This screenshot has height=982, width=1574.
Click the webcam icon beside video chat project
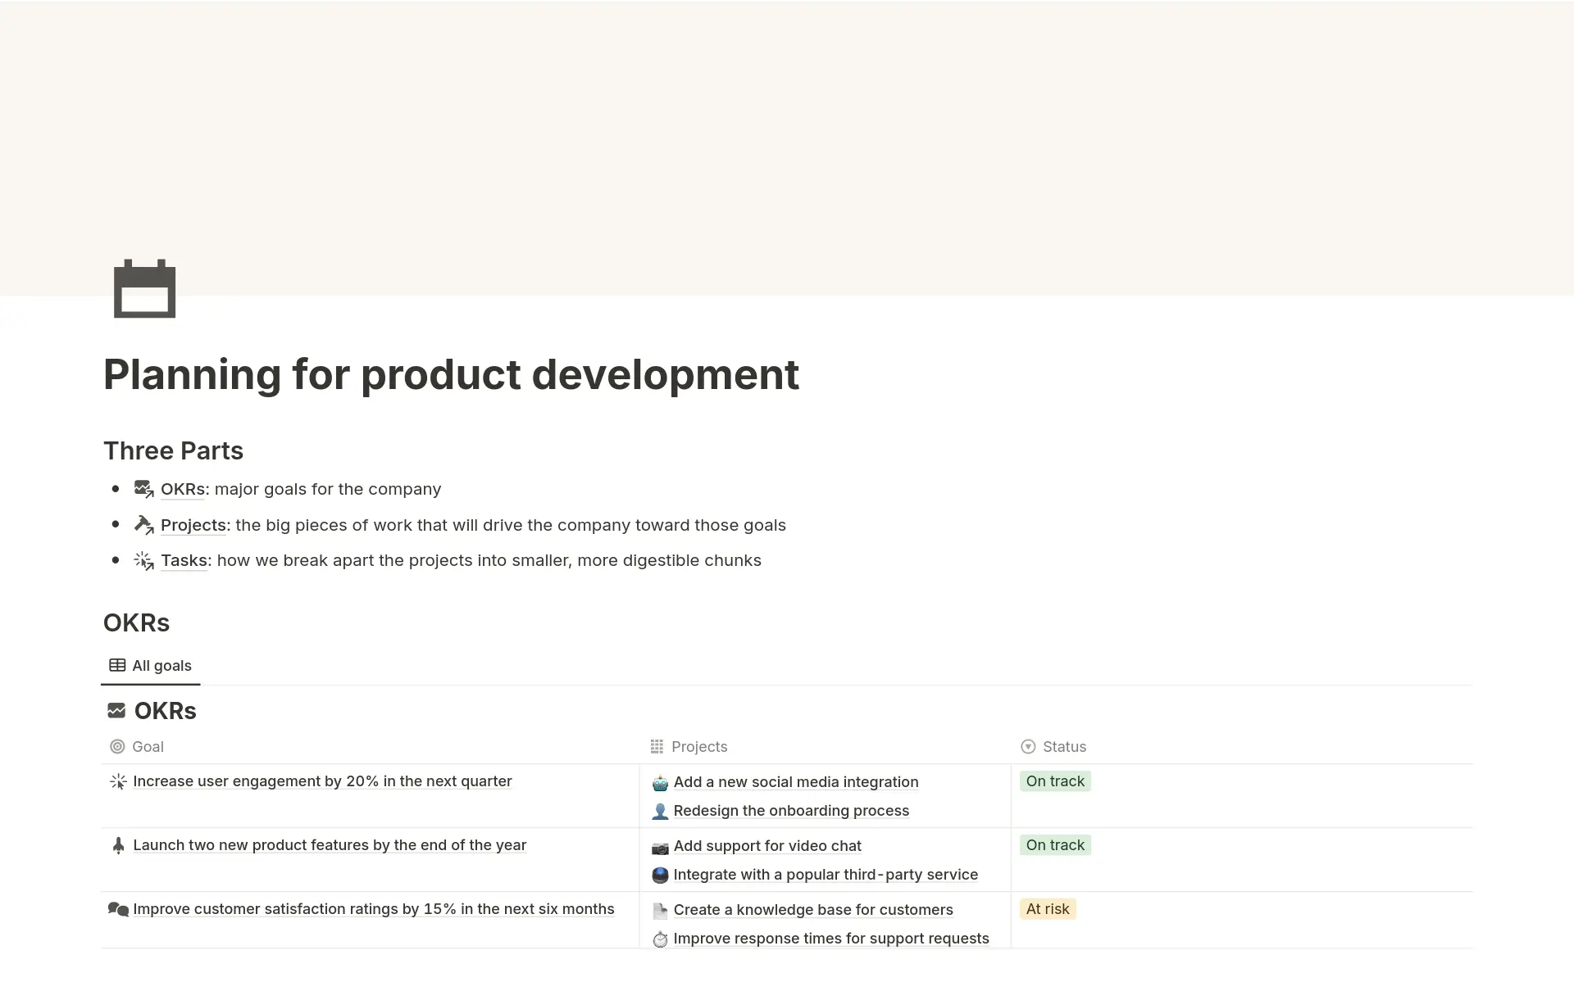click(x=659, y=846)
